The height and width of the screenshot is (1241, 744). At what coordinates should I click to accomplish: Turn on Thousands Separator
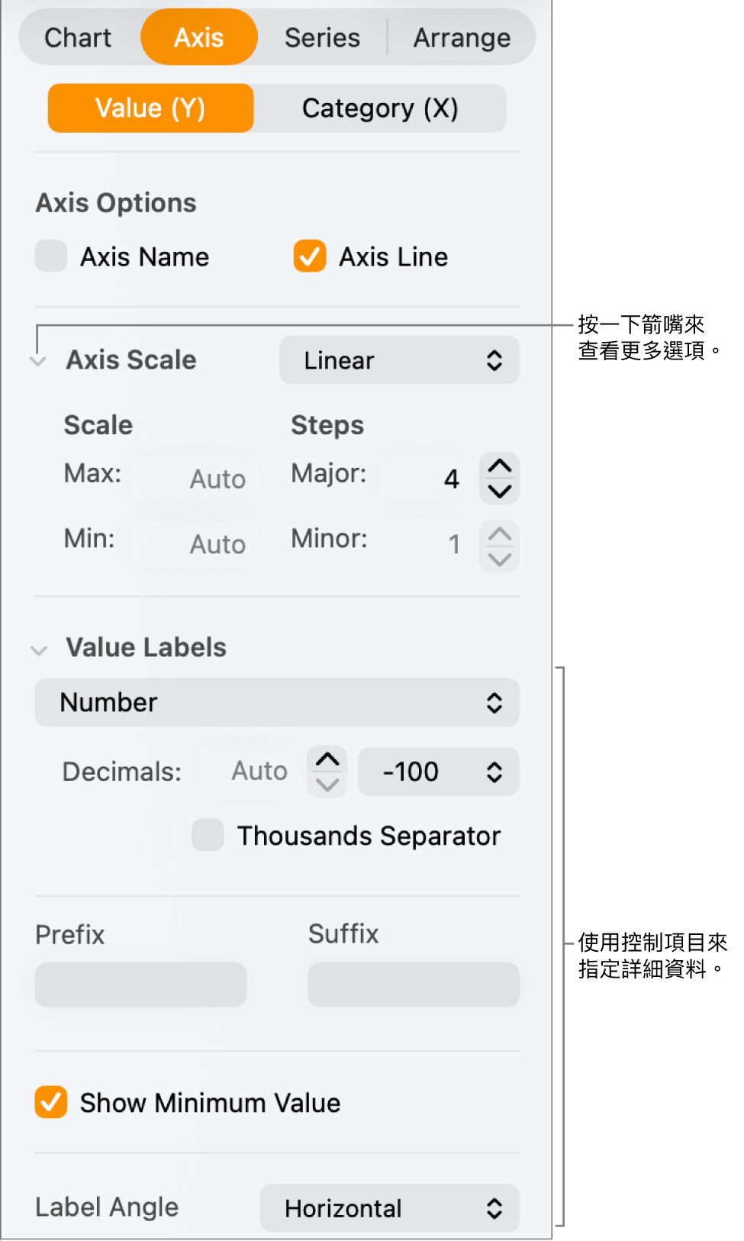point(208,835)
